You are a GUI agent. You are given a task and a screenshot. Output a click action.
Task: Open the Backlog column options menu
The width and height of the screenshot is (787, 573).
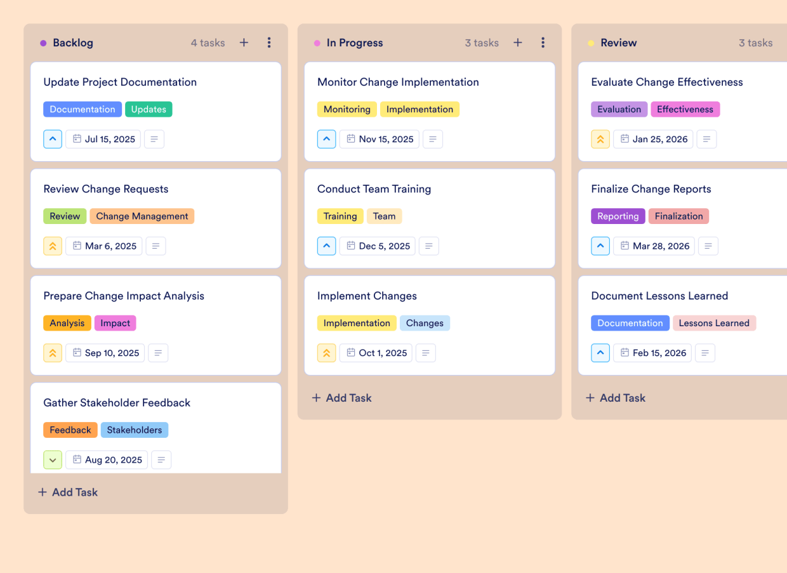(x=269, y=43)
